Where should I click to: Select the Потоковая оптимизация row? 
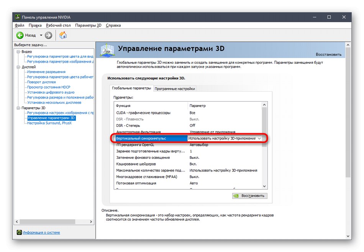(x=188, y=183)
